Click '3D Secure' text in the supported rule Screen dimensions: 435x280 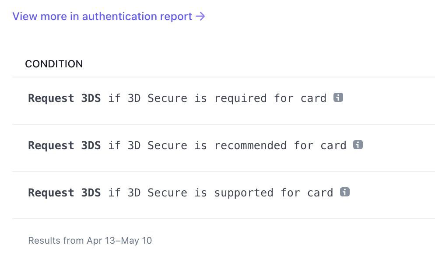[157, 193]
